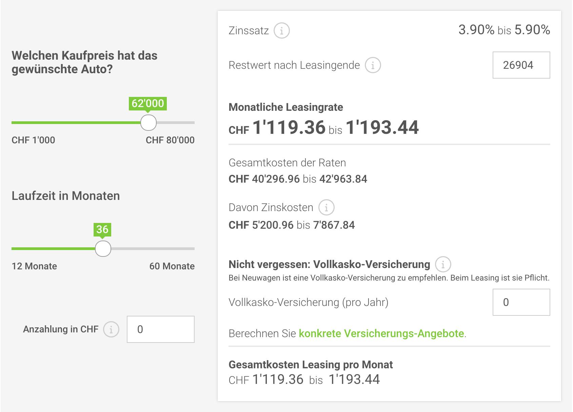Open the Davon Zinskosten info icon
The image size is (573, 412).
(x=326, y=207)
